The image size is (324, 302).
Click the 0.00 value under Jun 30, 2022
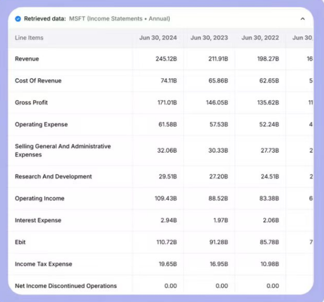(273, 286)
